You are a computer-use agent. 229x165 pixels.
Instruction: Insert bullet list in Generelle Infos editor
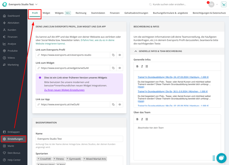(x=147, y=66)
